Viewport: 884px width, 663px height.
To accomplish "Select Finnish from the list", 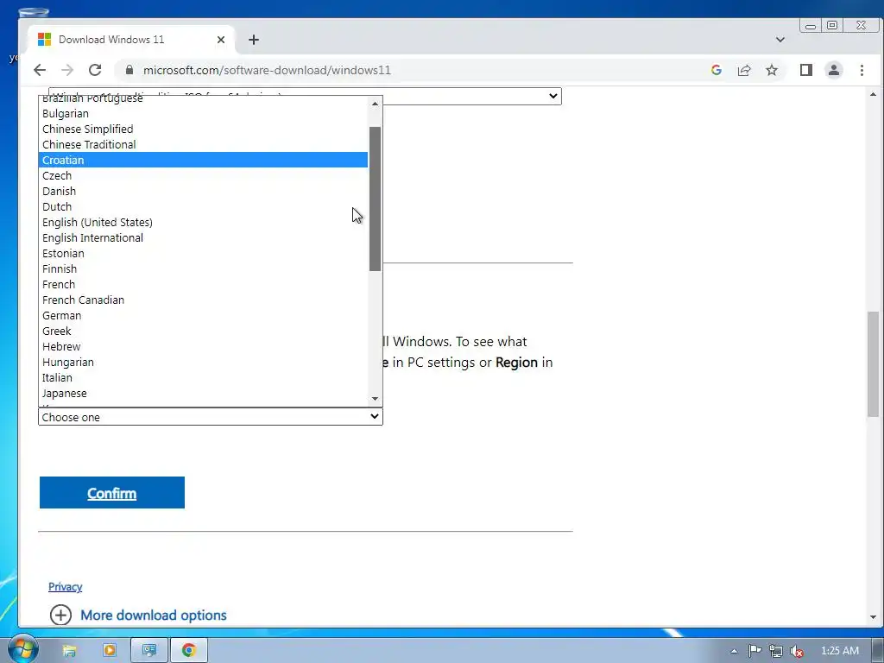I will (x=203, y=269).
